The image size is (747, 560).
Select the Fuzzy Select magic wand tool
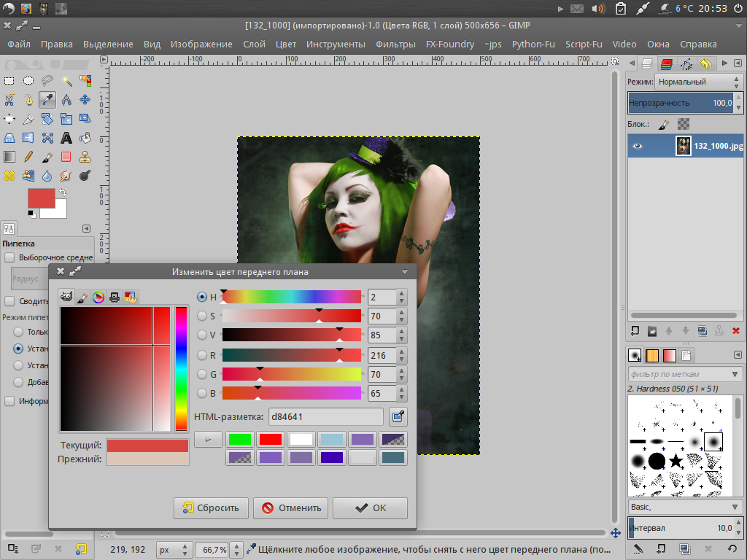click(x=66, y=81)
